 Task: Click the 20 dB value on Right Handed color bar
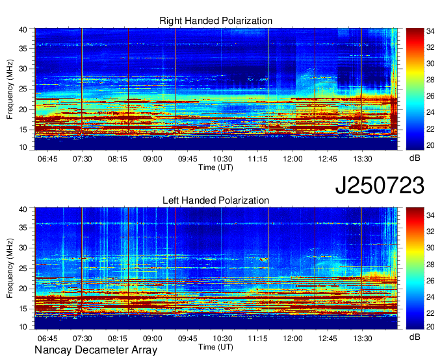(430, 145)
